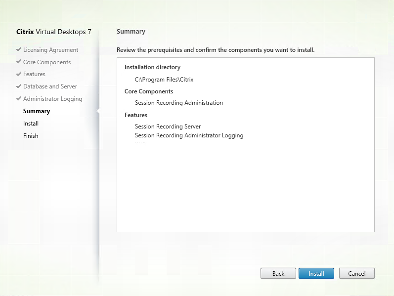The width and height of the screenshot is (394, 296).
Task: Click Session Recording Server in the features list
Action: pyautogui.click(x=168, y=127)
